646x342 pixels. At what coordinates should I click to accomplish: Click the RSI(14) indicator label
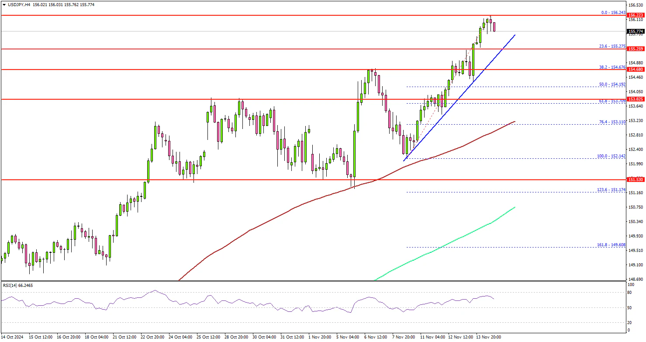pos(17,285)
